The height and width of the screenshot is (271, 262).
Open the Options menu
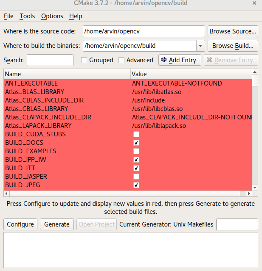pyautogui.click(x=52, y=16)
